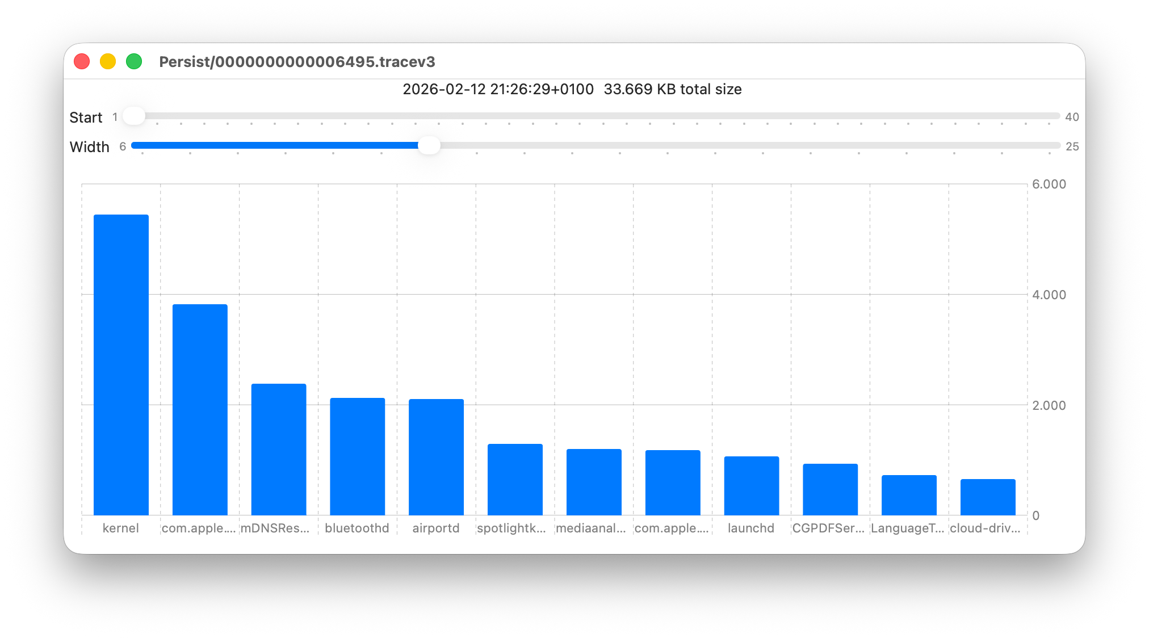1149x638 pixels.
Task: Click the yellow minimize window button
Action: [108, 61]
